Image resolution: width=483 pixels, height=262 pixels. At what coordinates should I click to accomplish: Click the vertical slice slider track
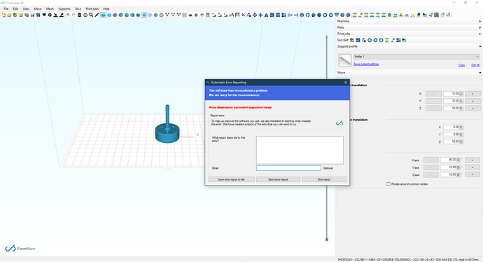[x=327, y=137]
